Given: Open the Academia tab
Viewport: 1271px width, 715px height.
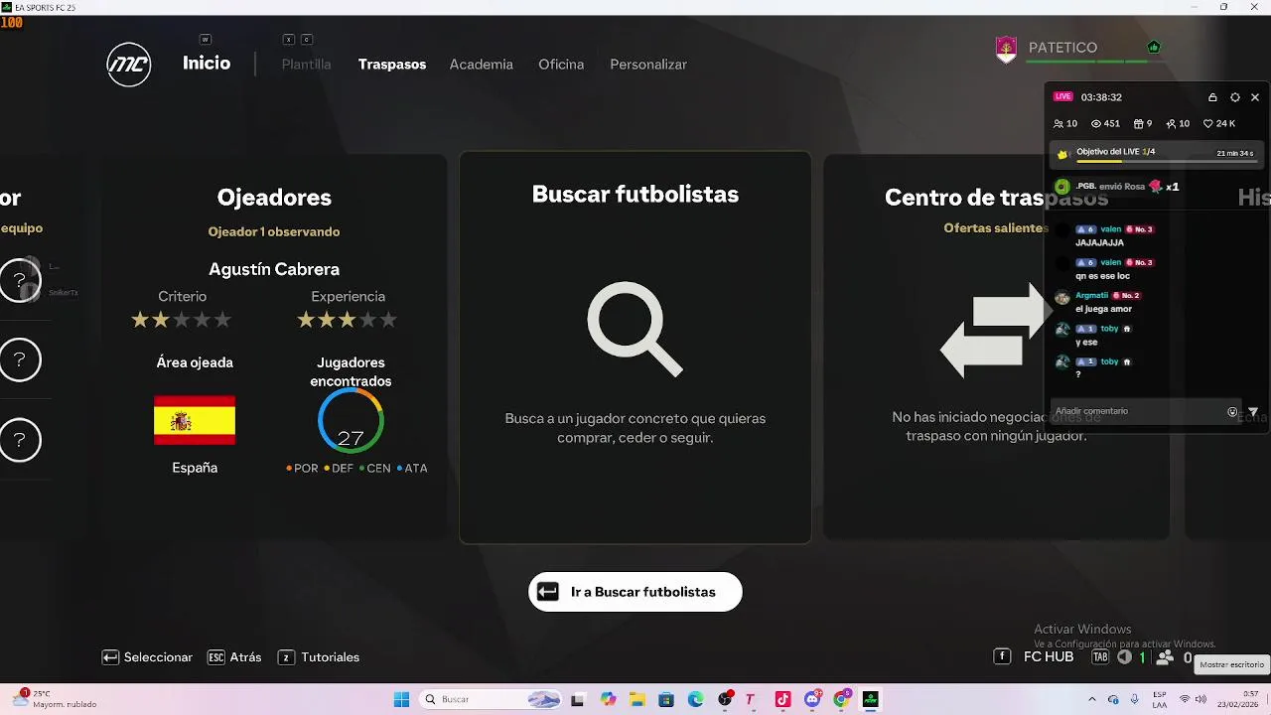Looking at the screenshot, I should pos(481,65).
